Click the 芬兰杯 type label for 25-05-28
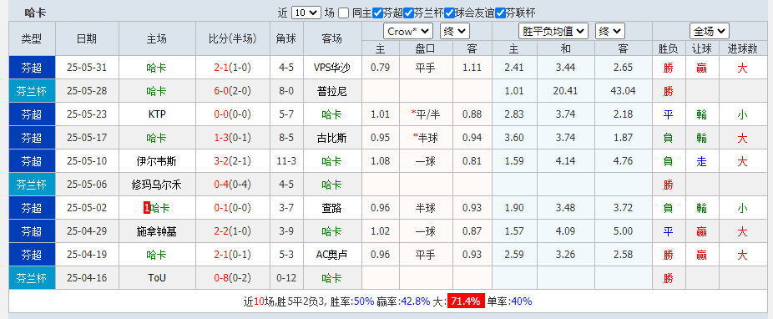The height and width of the screenshot is (319, 773). (x=32, y=91)
